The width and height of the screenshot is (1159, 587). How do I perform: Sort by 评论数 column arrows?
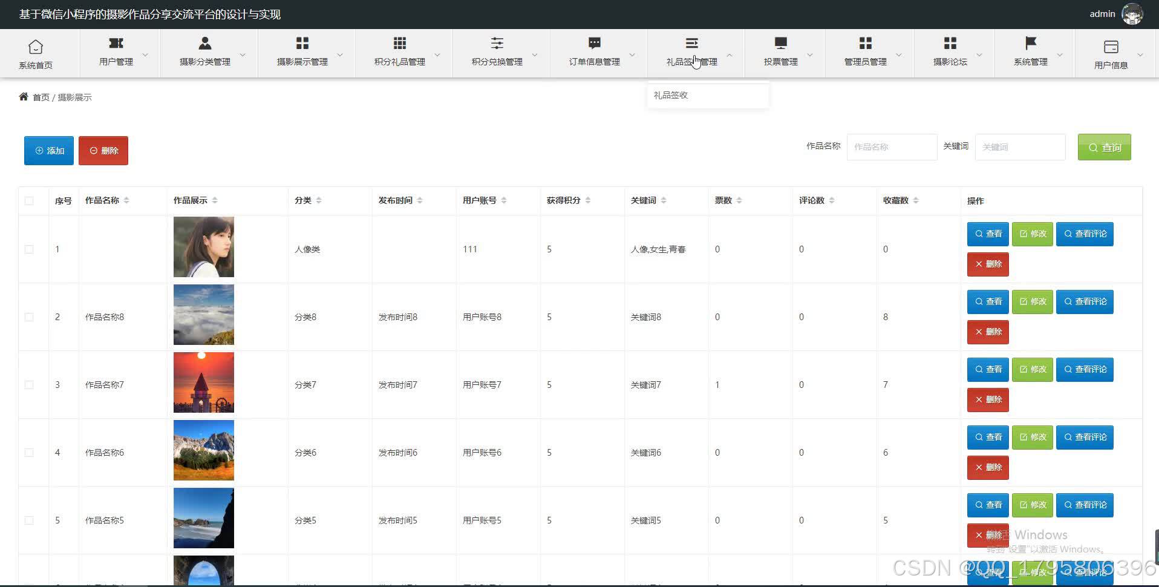click(832, 200)
